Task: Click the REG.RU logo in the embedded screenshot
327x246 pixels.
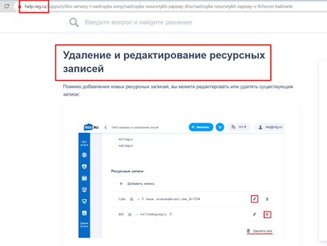Action: coord(91,127)
